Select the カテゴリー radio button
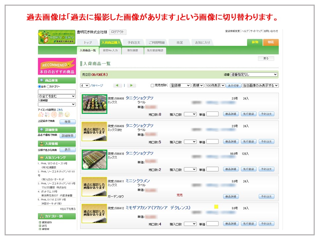This screenshot has height=239, width=318. click(48, 87)
